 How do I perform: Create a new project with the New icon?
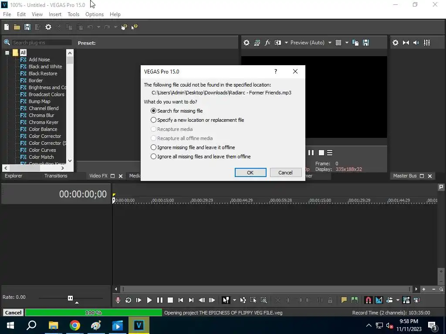pos(7,27)
